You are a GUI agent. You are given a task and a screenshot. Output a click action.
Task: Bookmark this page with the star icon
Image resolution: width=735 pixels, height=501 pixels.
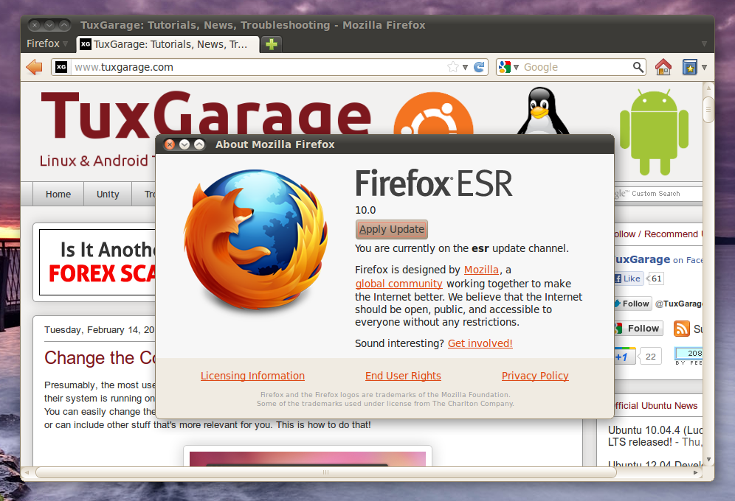[x=453, y=67]
